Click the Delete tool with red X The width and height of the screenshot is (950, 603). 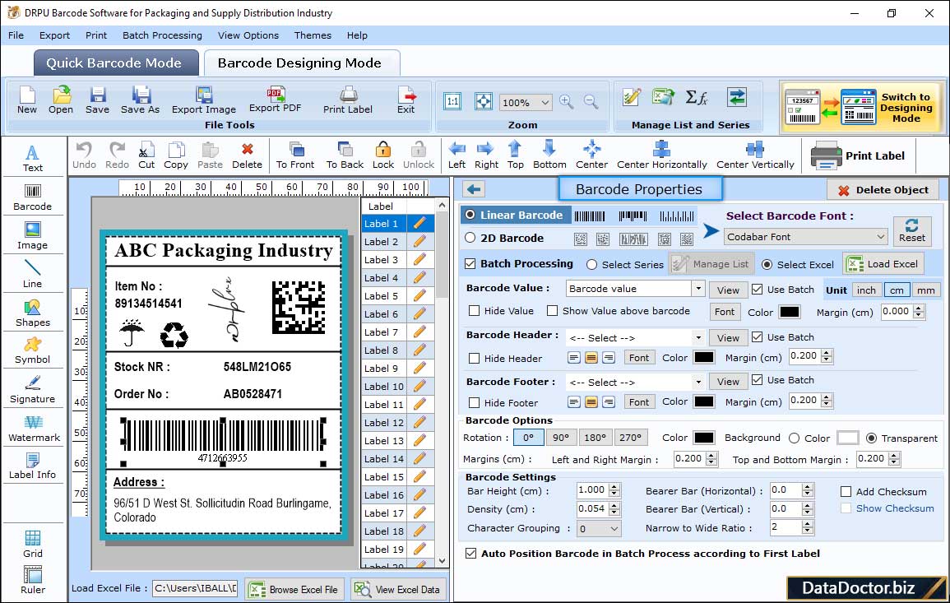[248, 155]
